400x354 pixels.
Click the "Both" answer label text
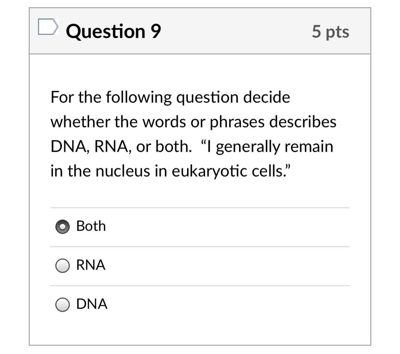[x=91, y=226]
